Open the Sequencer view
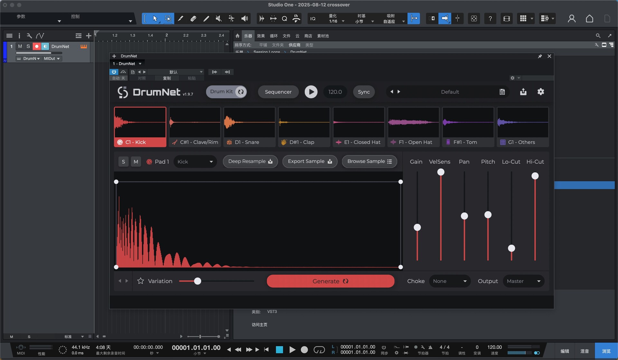 tap(278, 92)
